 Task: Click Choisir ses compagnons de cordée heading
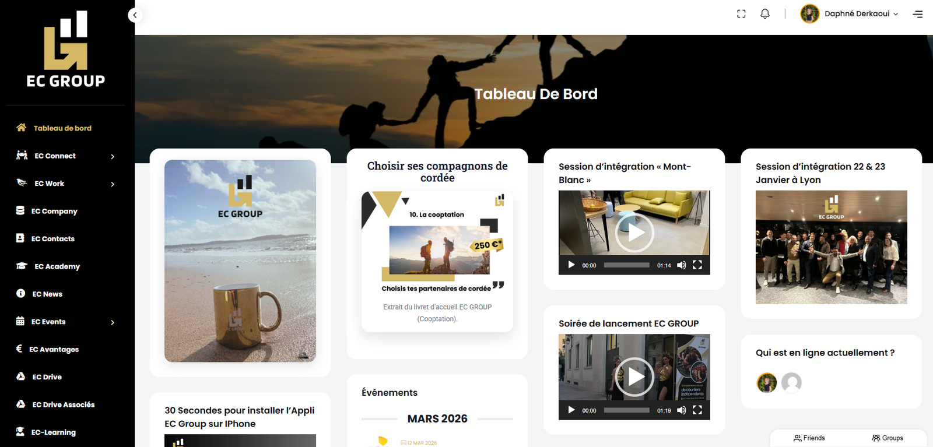[x=437, y=172]
